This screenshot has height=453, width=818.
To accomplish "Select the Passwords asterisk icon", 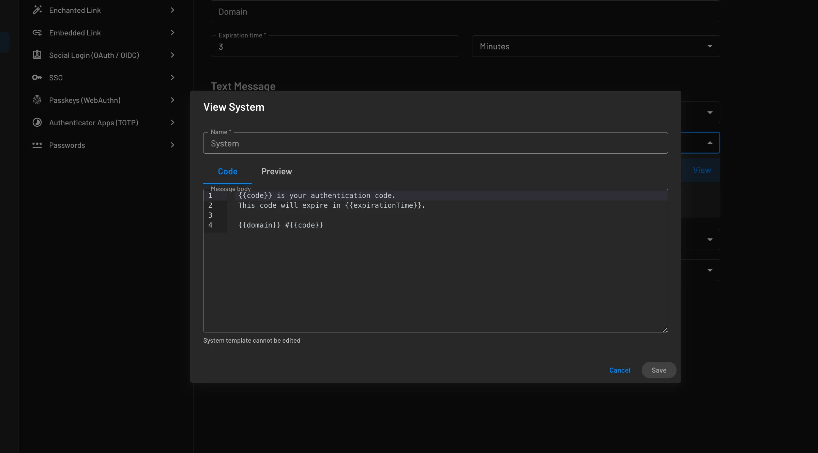I will (37, 145).
